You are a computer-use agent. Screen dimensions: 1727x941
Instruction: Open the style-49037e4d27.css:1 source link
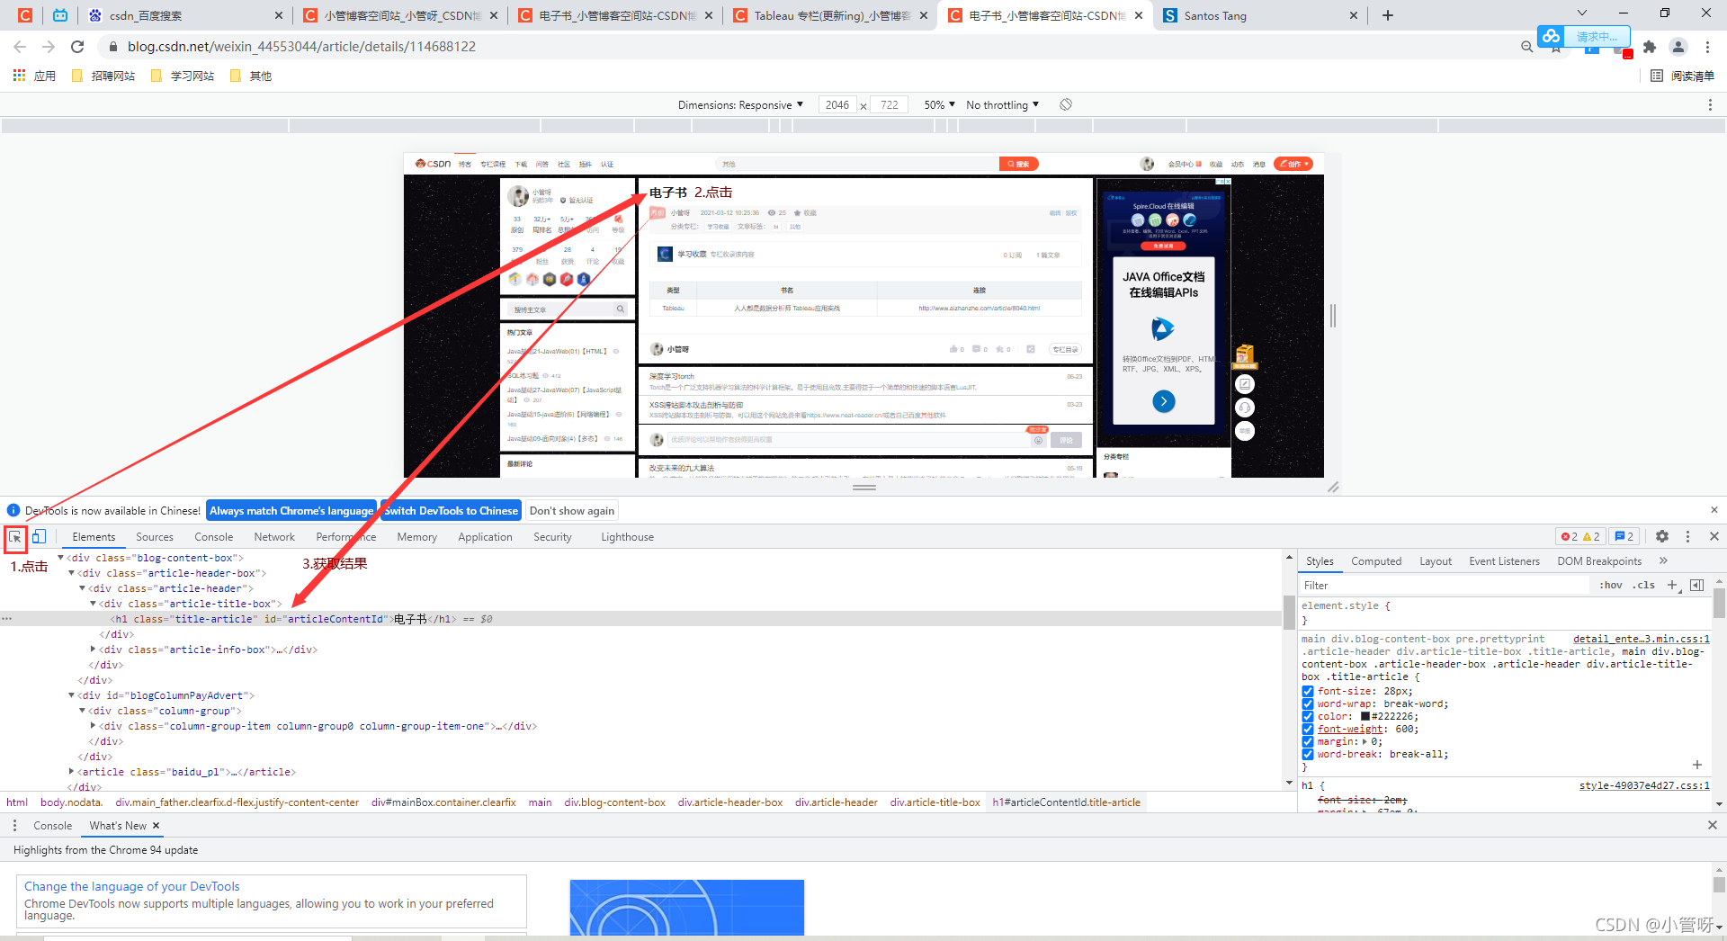[x=1644, y=785]
